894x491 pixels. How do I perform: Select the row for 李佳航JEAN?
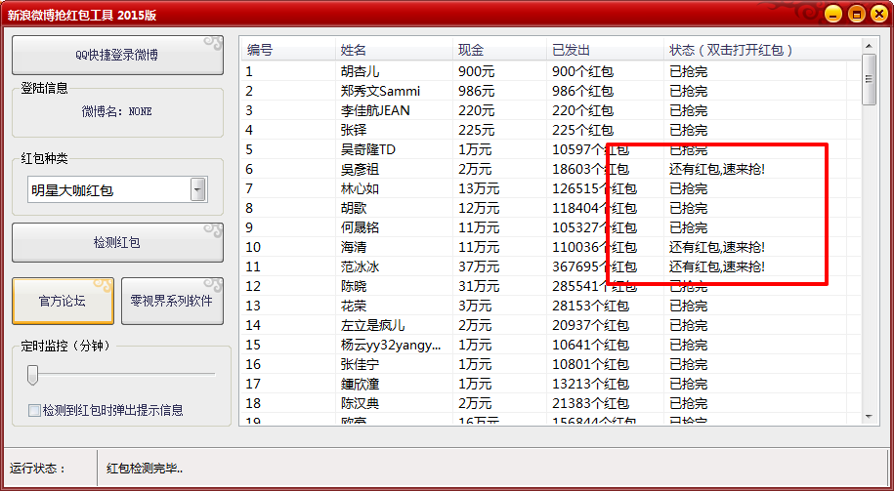tap(551, 110)
